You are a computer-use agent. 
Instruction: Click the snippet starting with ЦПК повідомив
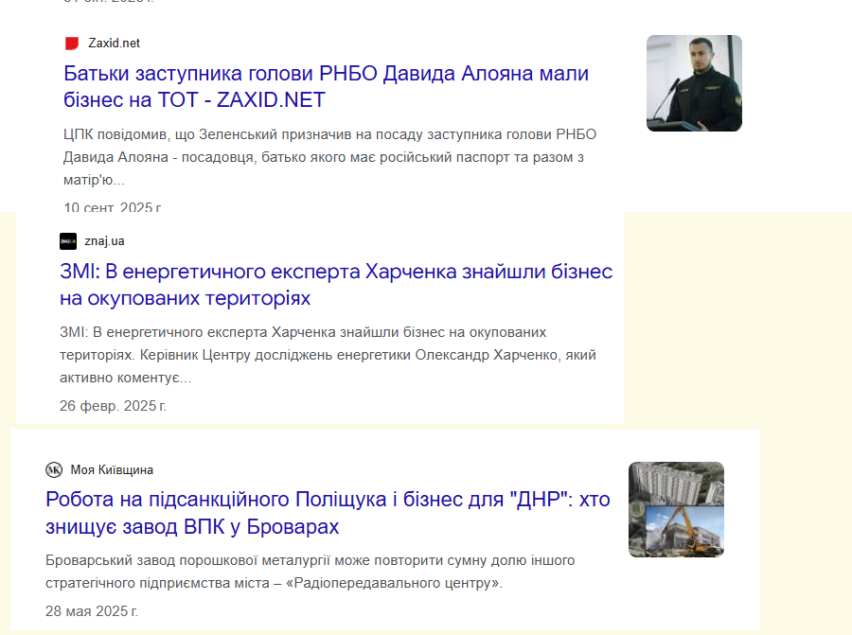pyautogui.click(x=329, y=157)
